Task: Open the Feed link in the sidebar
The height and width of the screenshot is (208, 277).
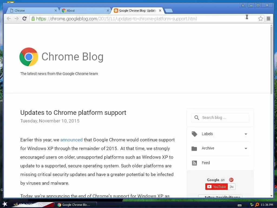Action: click(x=206, y=163)
